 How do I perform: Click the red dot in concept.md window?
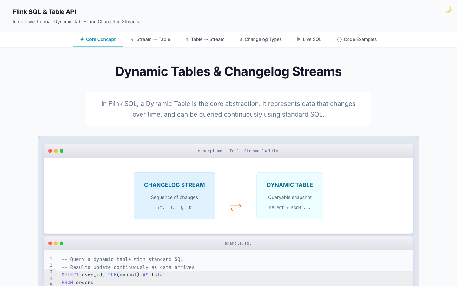(50, 151)
